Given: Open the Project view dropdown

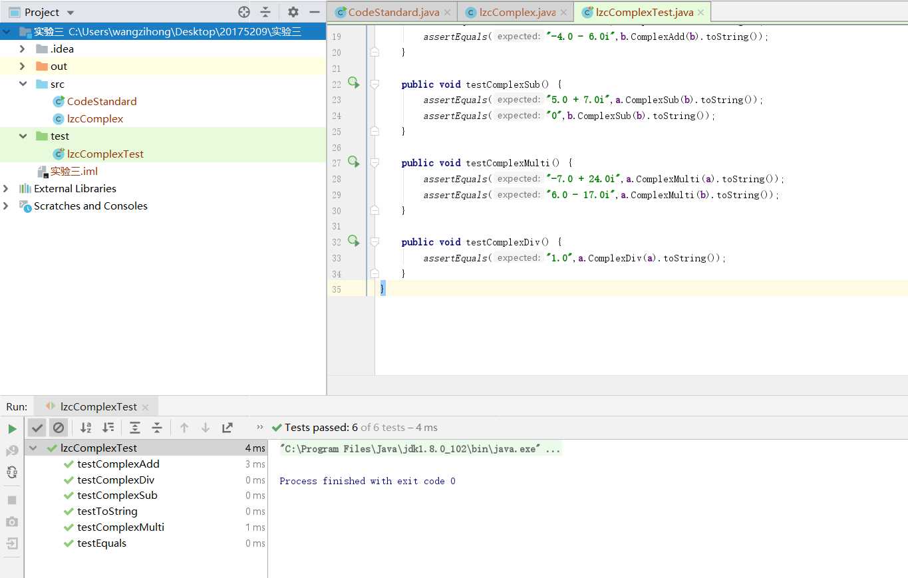Looking at the screenshot, I should click(x=71, y=13).
